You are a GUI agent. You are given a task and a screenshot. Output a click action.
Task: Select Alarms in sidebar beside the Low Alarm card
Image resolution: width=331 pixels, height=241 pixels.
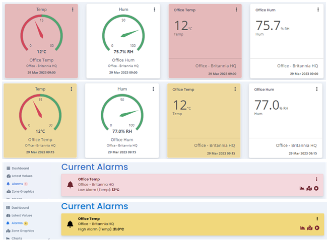coord(17,184)
